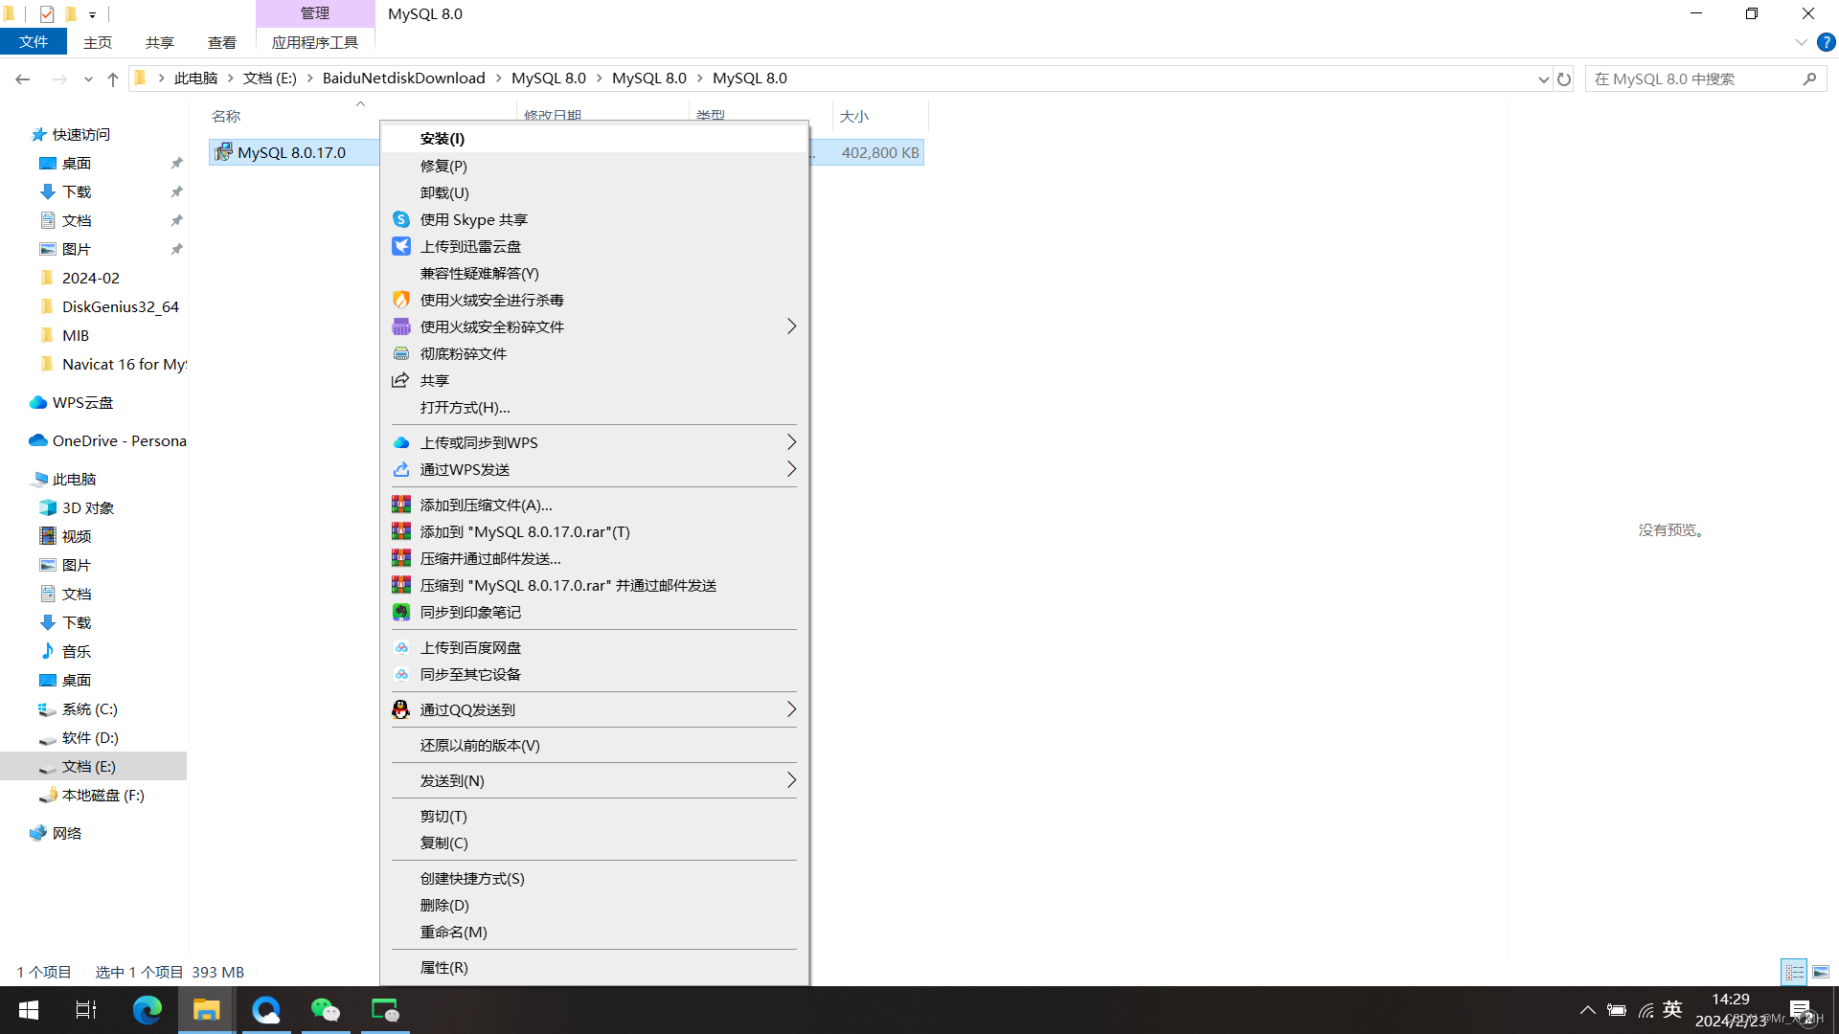The height and width of the screenshot is (1034, 1839).
Task: Click the QQ penguin send icon
Action: pyautogui.click(x=401, y=709)
